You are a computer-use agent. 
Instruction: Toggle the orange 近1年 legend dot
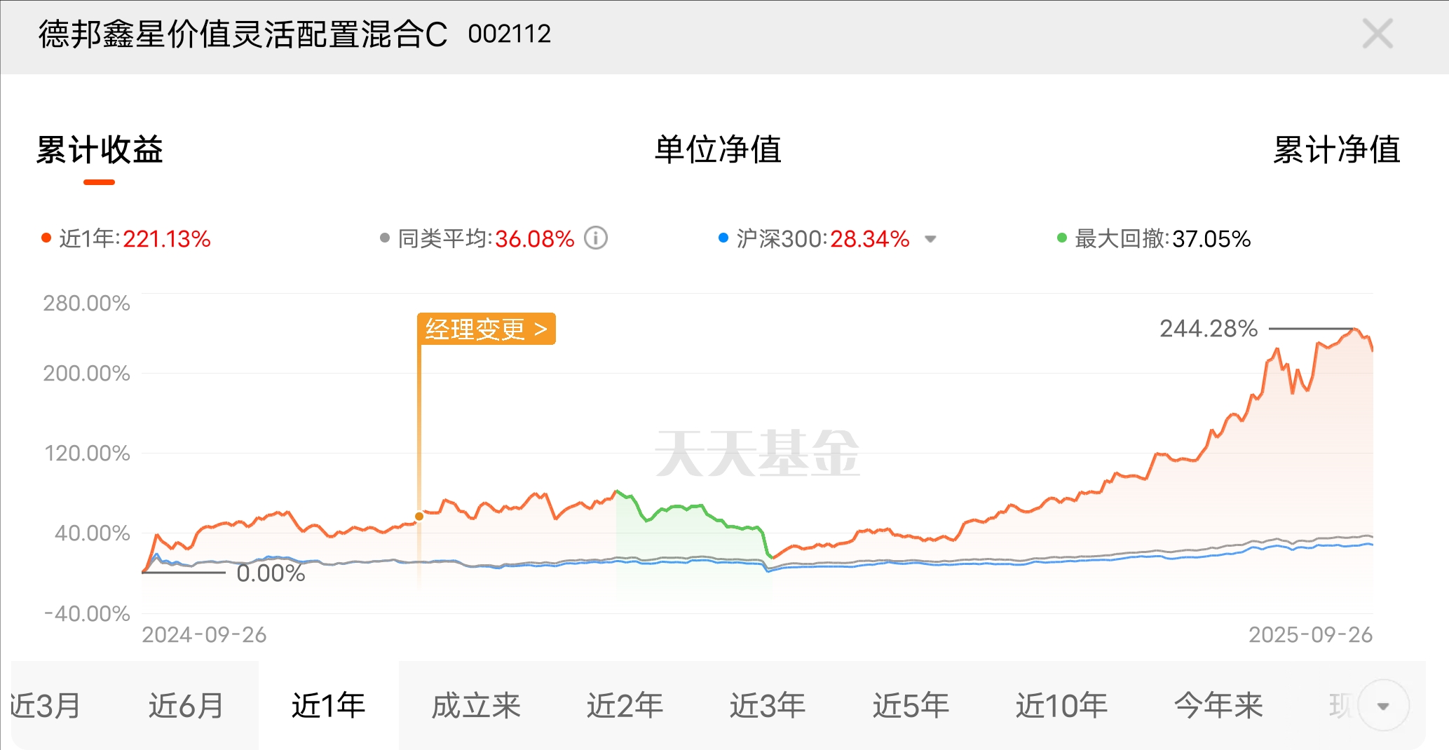coord(46,238)
